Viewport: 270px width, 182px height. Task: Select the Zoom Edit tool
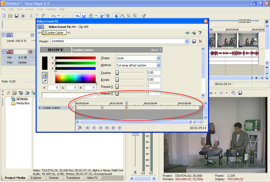click(135, 16)
